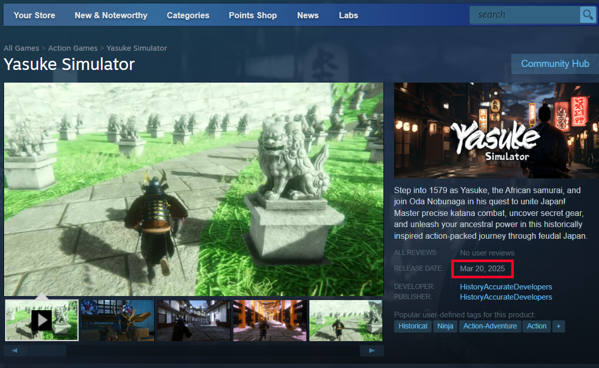
Task: Play the trailer video thumbnail
Action: 42,320
